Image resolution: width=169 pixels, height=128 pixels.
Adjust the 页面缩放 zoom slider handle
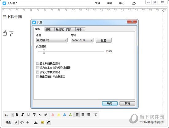click(x=44, y=51)
